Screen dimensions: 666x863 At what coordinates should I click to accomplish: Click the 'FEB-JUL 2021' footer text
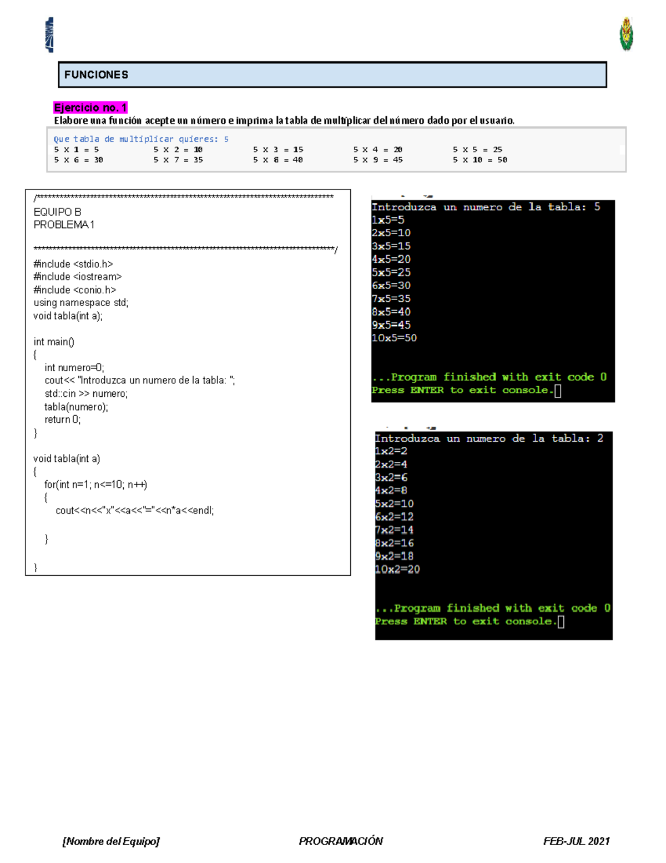576,841
